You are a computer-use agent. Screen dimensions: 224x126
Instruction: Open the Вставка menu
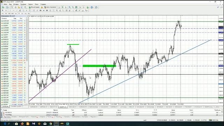point(16,4)
